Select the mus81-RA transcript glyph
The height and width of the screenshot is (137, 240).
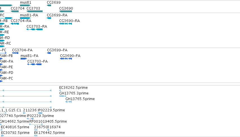25,18
